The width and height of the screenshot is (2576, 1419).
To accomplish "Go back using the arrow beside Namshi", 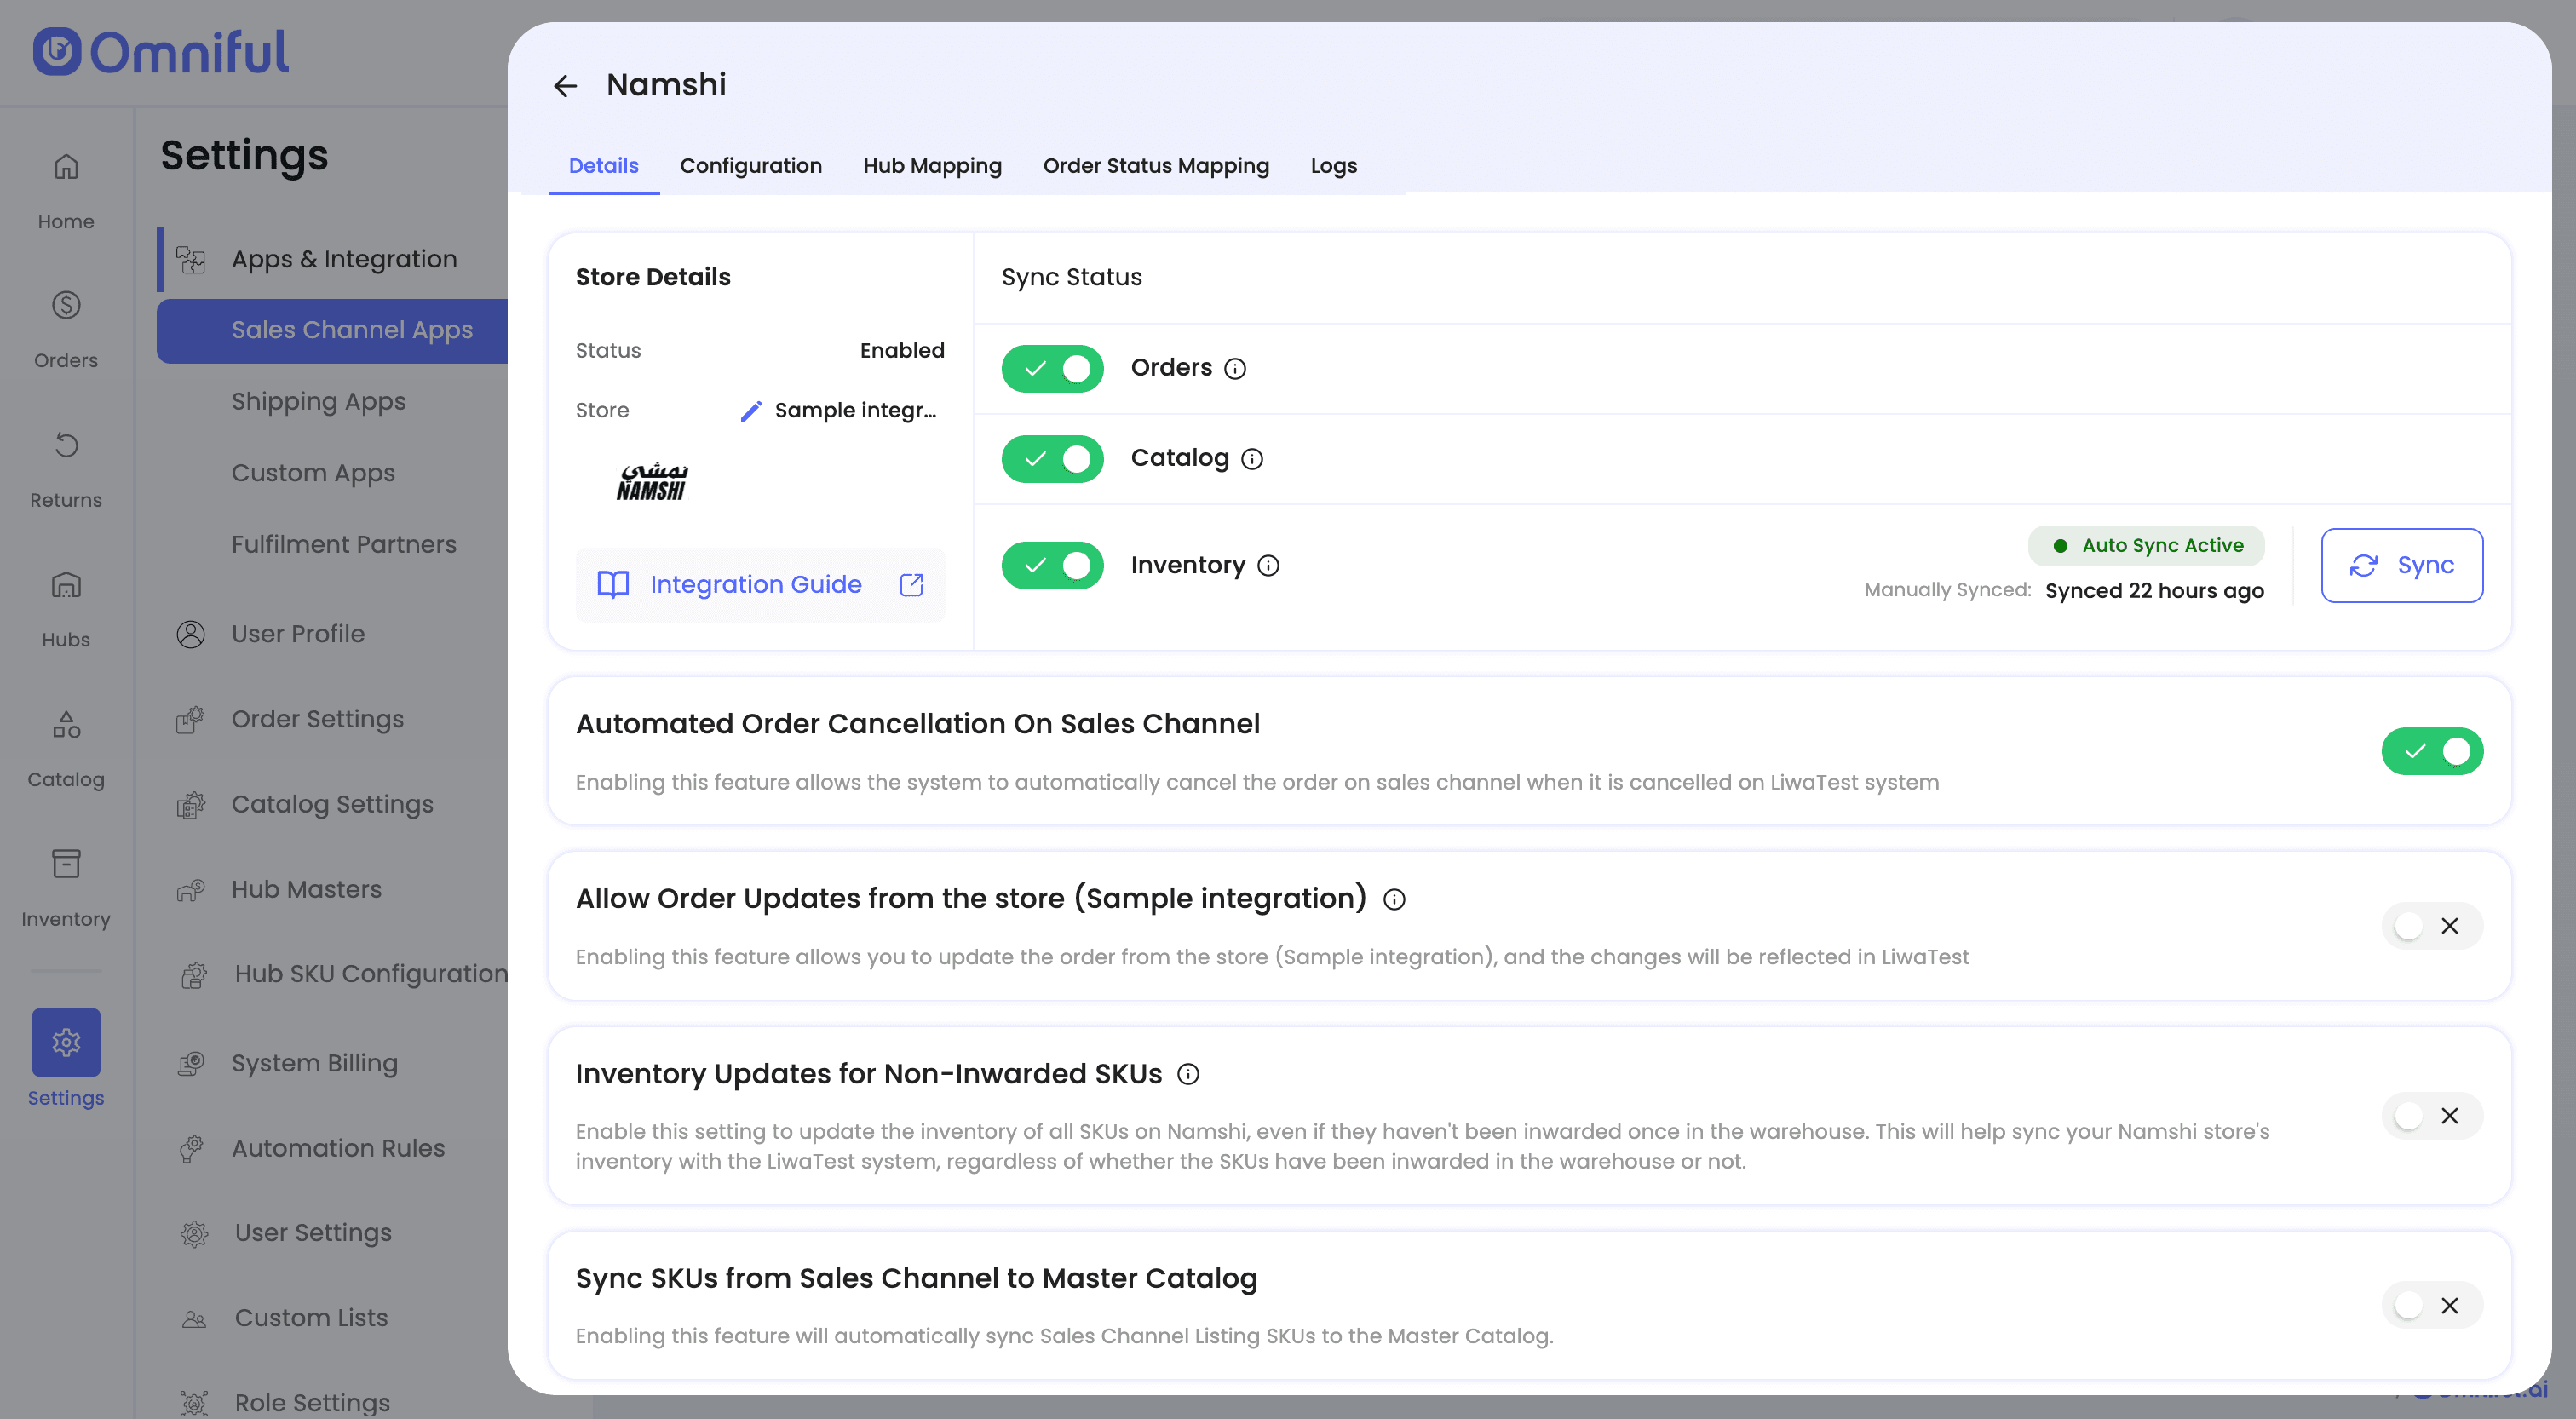I will tap(565, 86).
